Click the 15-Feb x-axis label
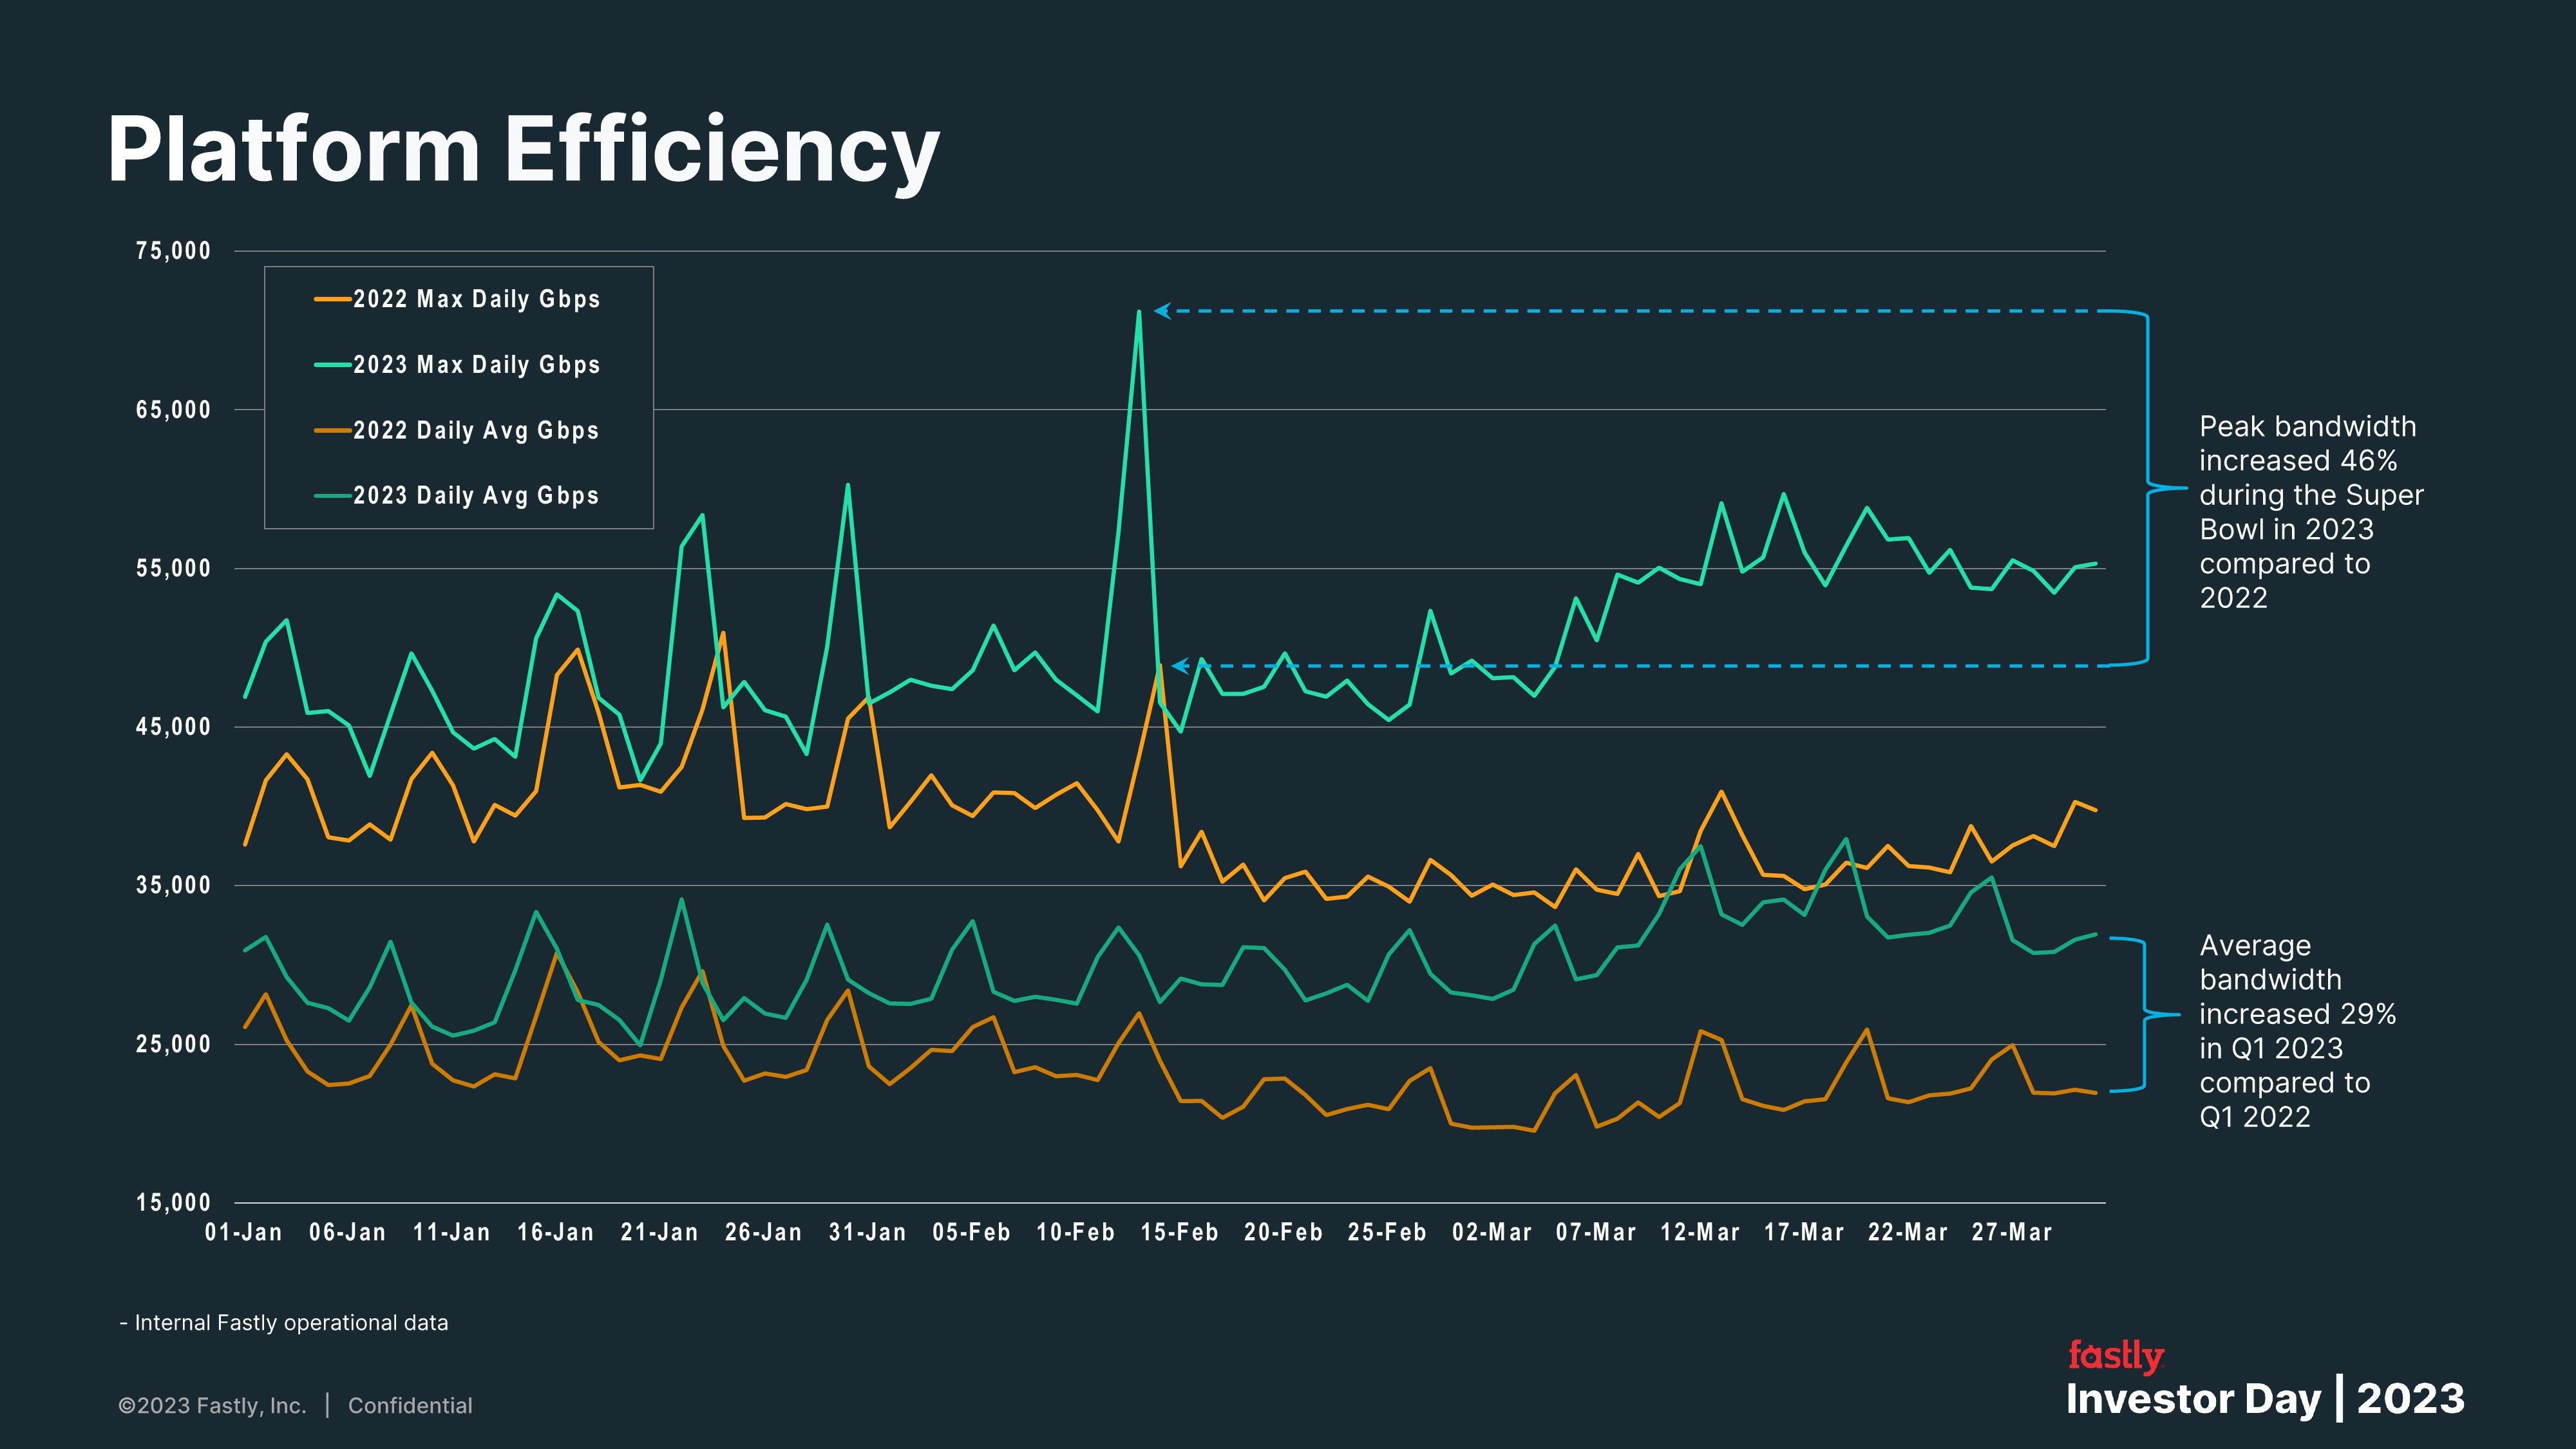The height and width of the screenshot is (1449, 2576). (1180, 1232)
